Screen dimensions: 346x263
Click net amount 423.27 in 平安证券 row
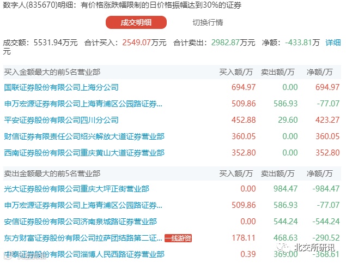pyautogui.click(x=327, y=120)
